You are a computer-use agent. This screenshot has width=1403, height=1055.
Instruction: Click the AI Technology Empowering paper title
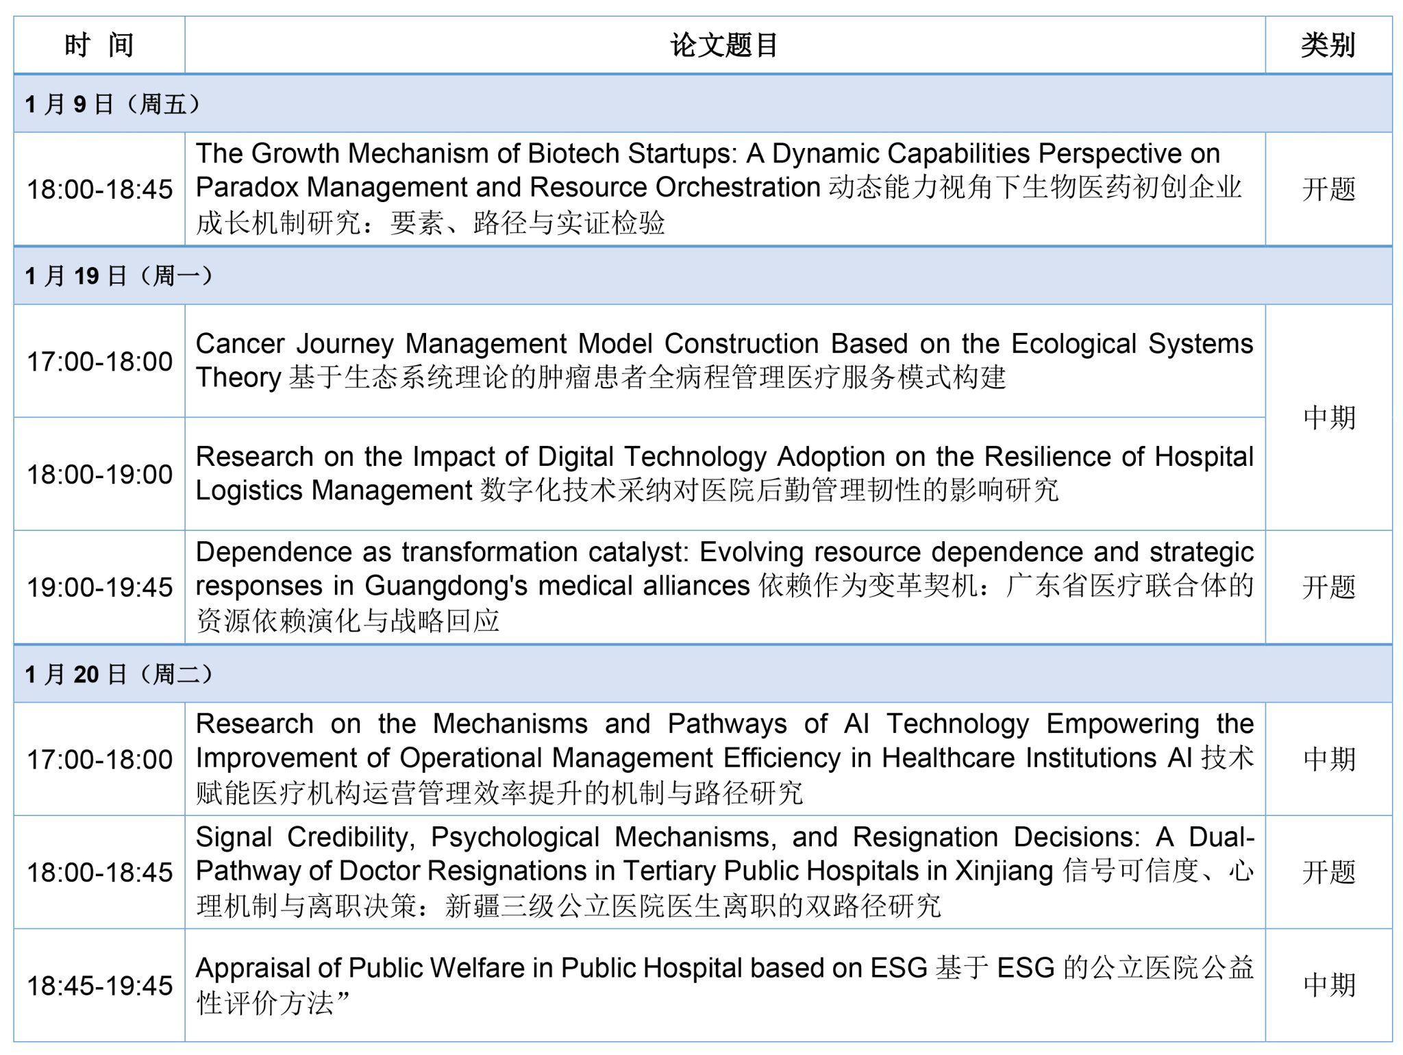pos(724,758)
